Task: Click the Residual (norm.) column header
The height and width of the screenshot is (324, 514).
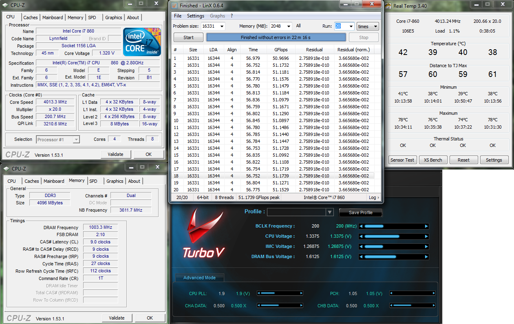Action: [x=353, y=50]
